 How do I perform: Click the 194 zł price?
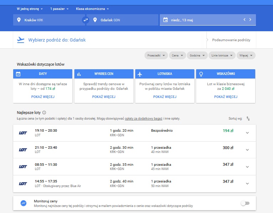228,131
